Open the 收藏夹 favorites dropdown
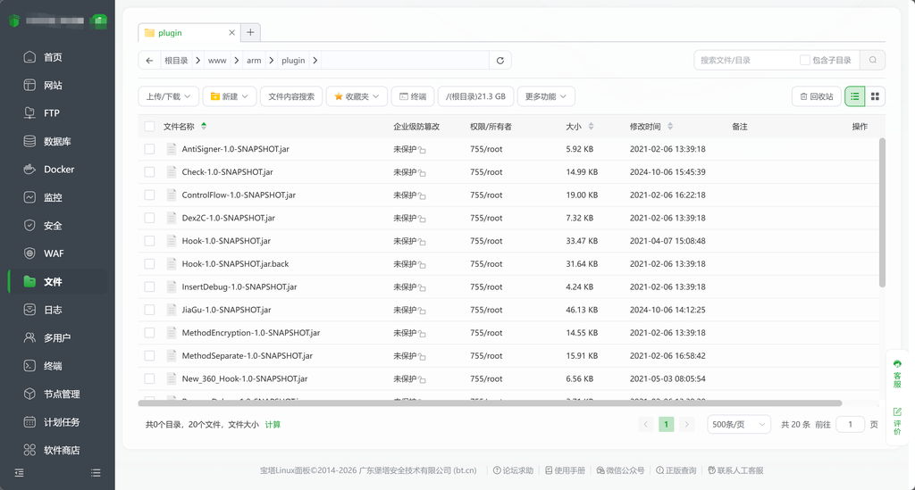 [357, 96]
